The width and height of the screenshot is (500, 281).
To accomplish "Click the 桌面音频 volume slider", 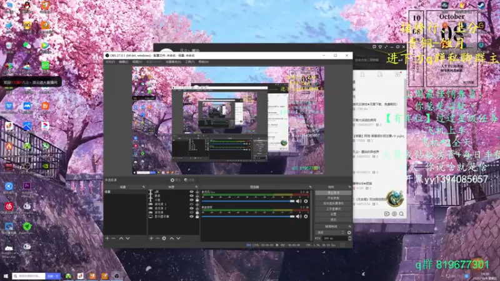I will click(248, 217).
